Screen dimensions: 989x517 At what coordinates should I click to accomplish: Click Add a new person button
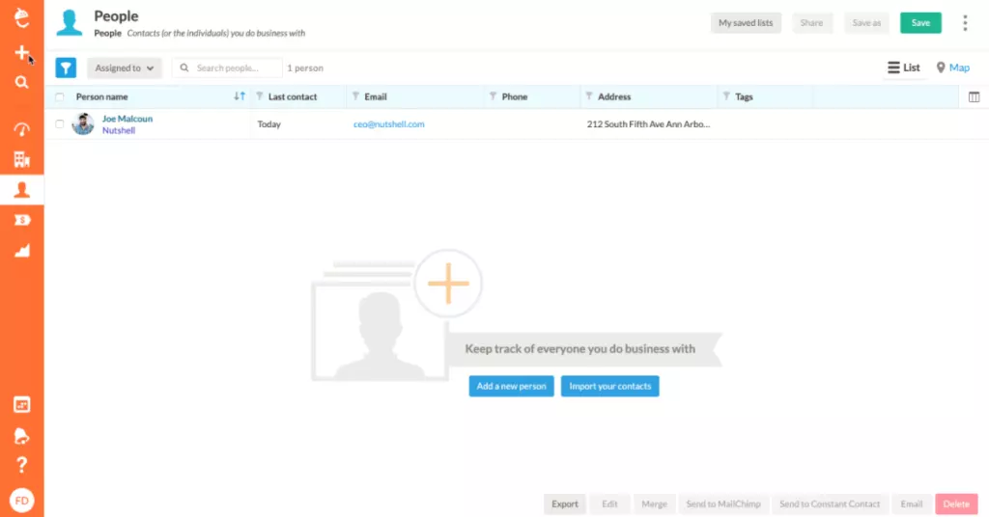click(512, 386)
